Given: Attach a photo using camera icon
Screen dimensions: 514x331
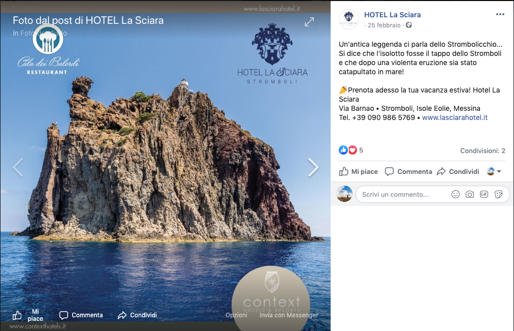Looking at the screenshot, I should click(470, 195).
